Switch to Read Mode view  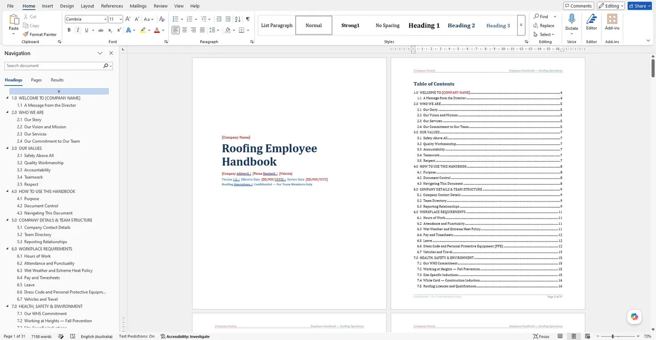click(560, 336)
